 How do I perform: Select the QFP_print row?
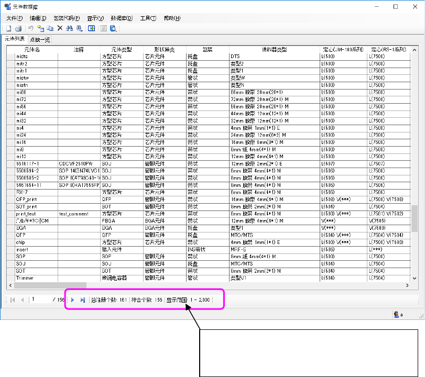32,199
